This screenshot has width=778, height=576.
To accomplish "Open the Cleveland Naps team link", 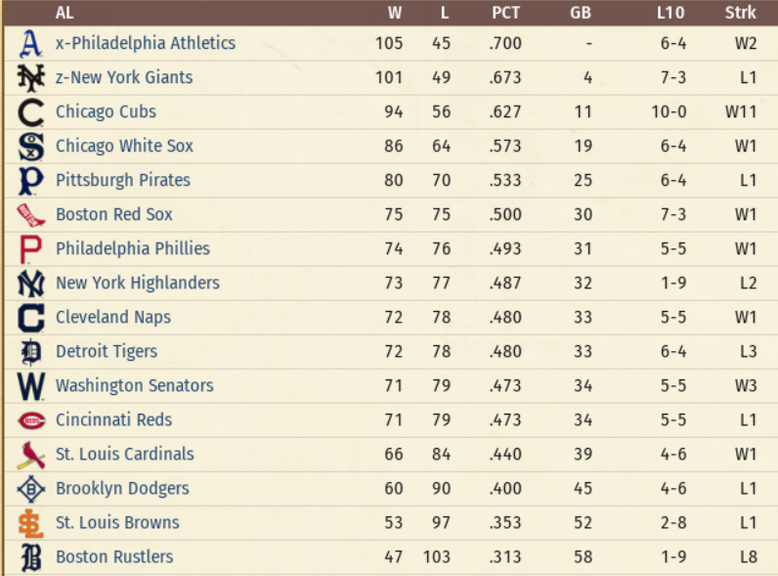I will (x=112, y=317).
